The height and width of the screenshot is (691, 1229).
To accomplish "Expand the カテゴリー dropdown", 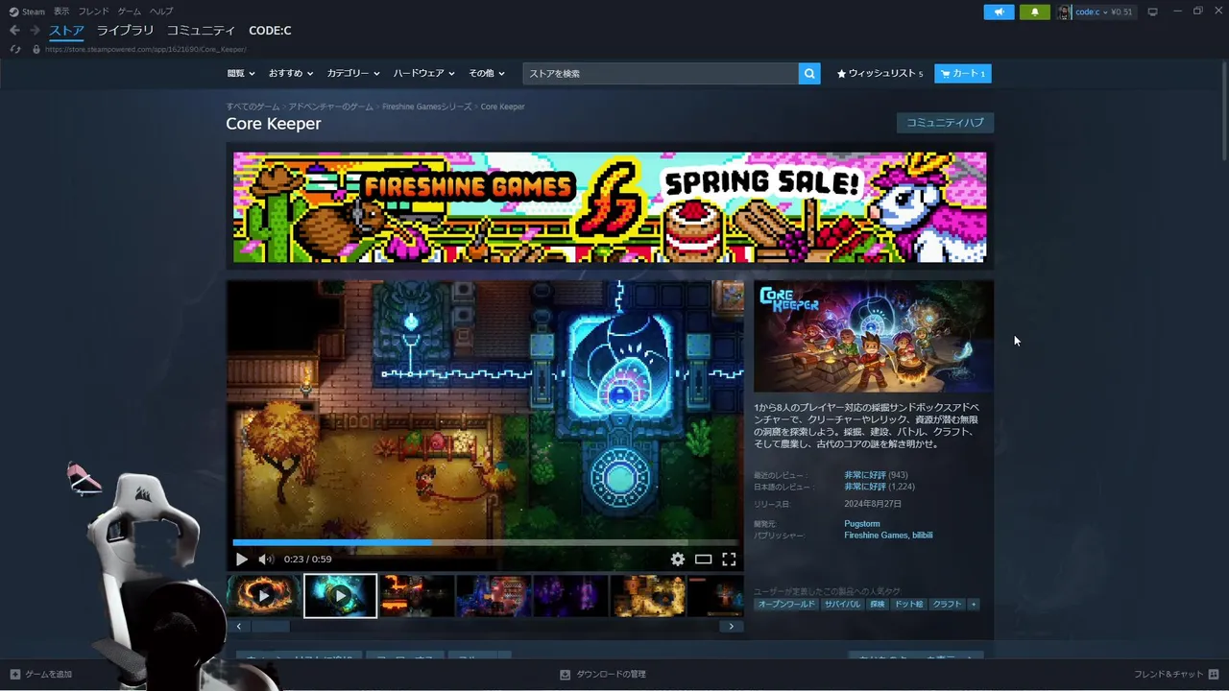I will (353, 73).
